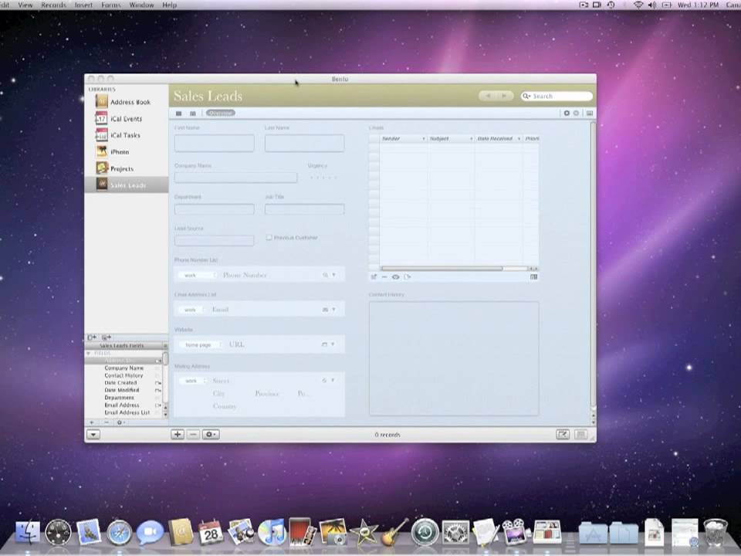Sort by Subject column header

451,138
